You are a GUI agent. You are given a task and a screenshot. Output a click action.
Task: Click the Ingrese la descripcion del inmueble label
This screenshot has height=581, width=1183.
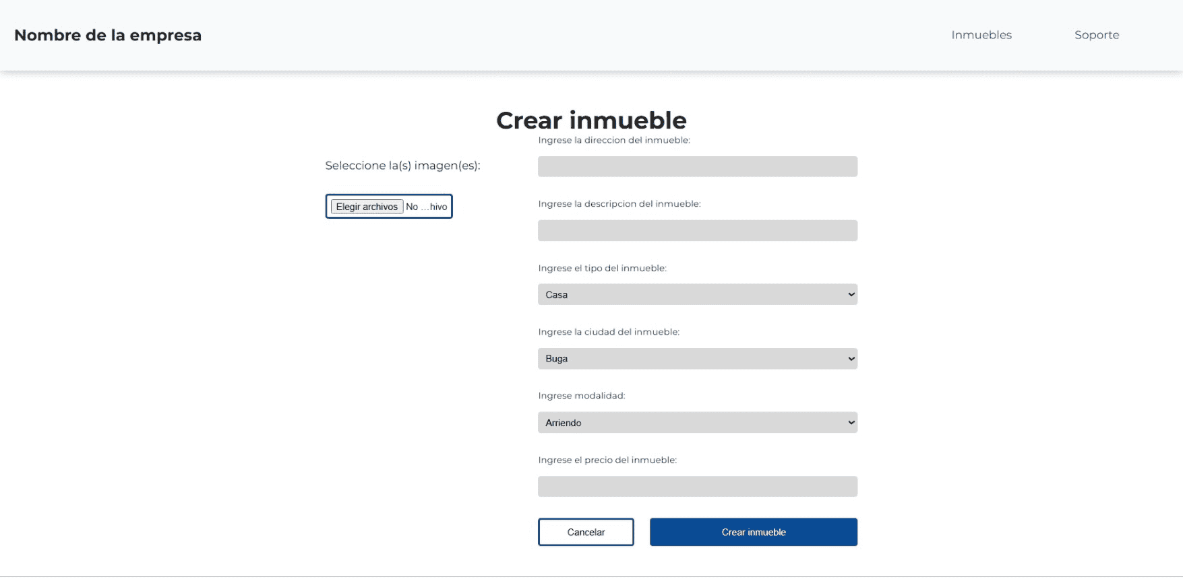619,204
